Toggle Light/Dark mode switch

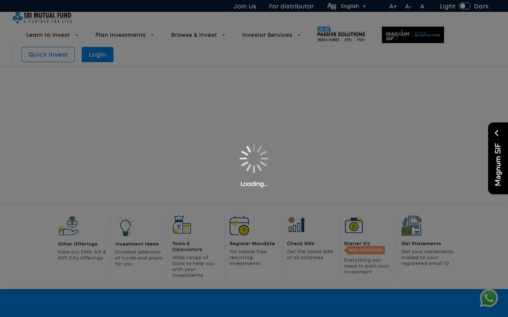coord(464,6)
